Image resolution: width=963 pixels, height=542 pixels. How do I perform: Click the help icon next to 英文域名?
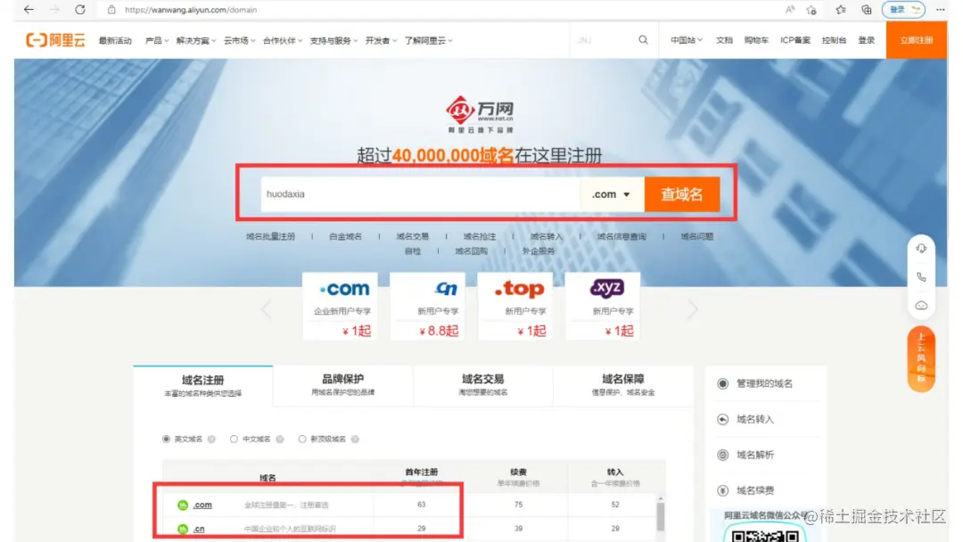click(212, 439)
